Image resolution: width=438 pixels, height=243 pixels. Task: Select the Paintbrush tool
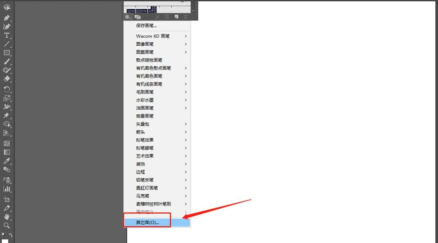coord(7,61)
